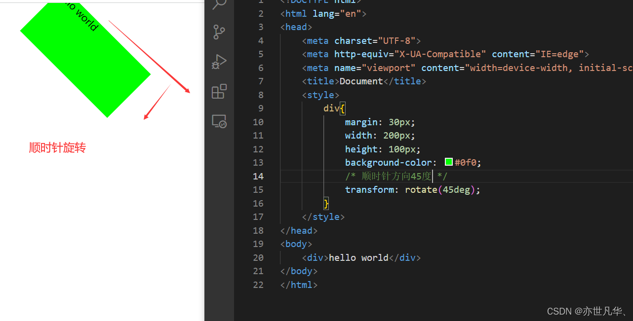
Task: Open the Extensions marketplace
Action: pos(219,91)
